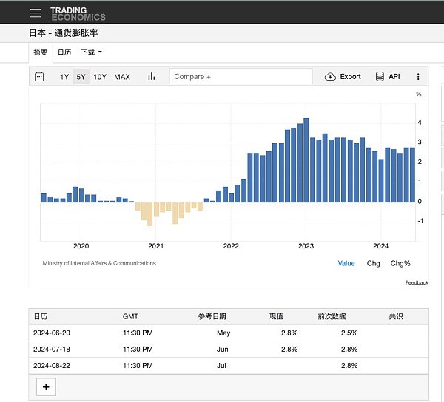This screenshot has width=444, height=402.
Task: Switch to the 摘要 tab
Action: (x=40, y=52)
